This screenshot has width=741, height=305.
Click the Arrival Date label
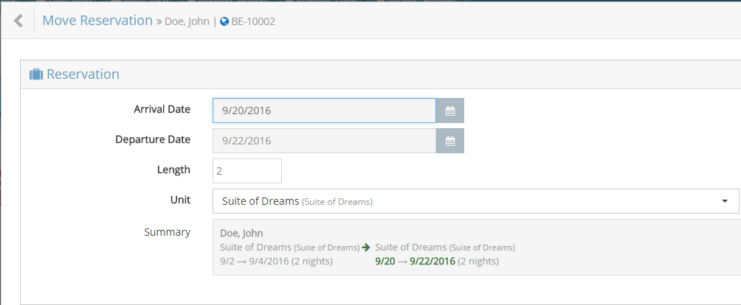click(x=162, y=110)
